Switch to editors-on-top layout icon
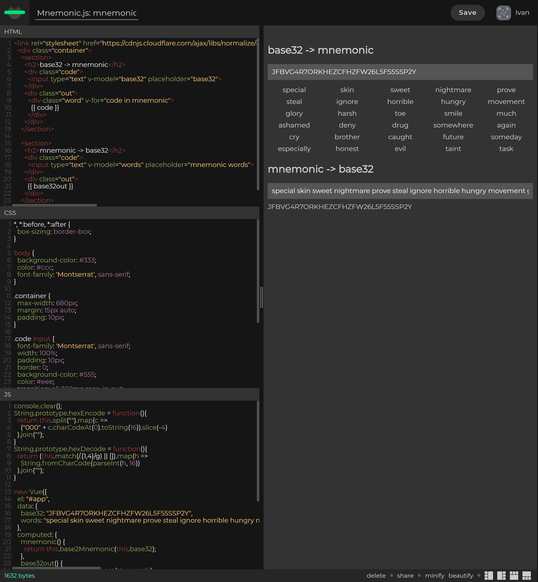The height and width of the screenshot is (582, 538). point(514,576)
